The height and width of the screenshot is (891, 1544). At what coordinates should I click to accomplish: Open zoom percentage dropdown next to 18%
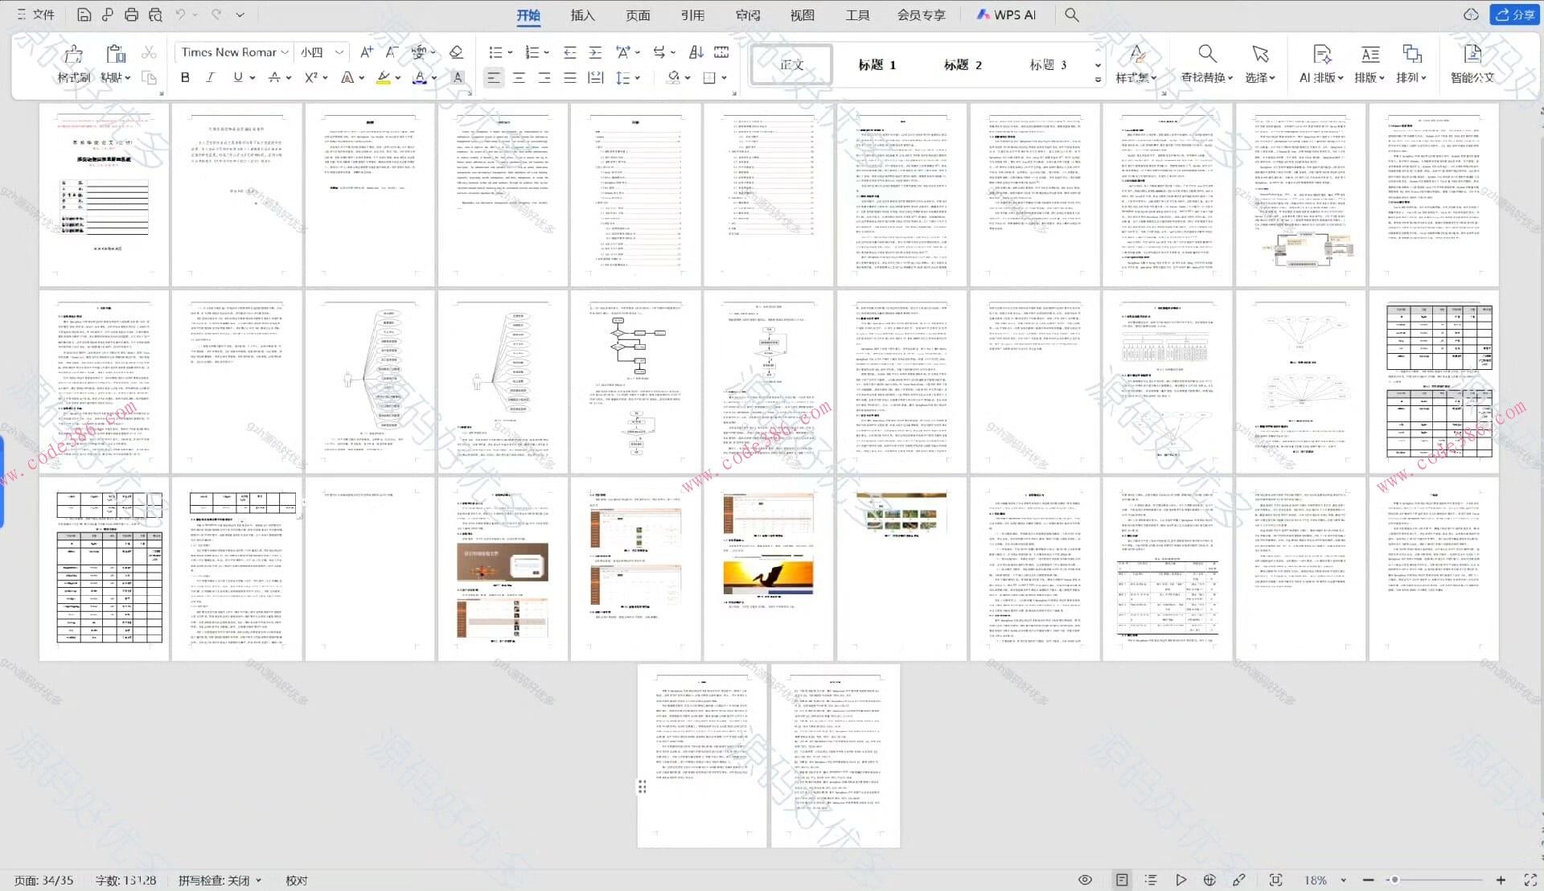(x=1343, y=881)
